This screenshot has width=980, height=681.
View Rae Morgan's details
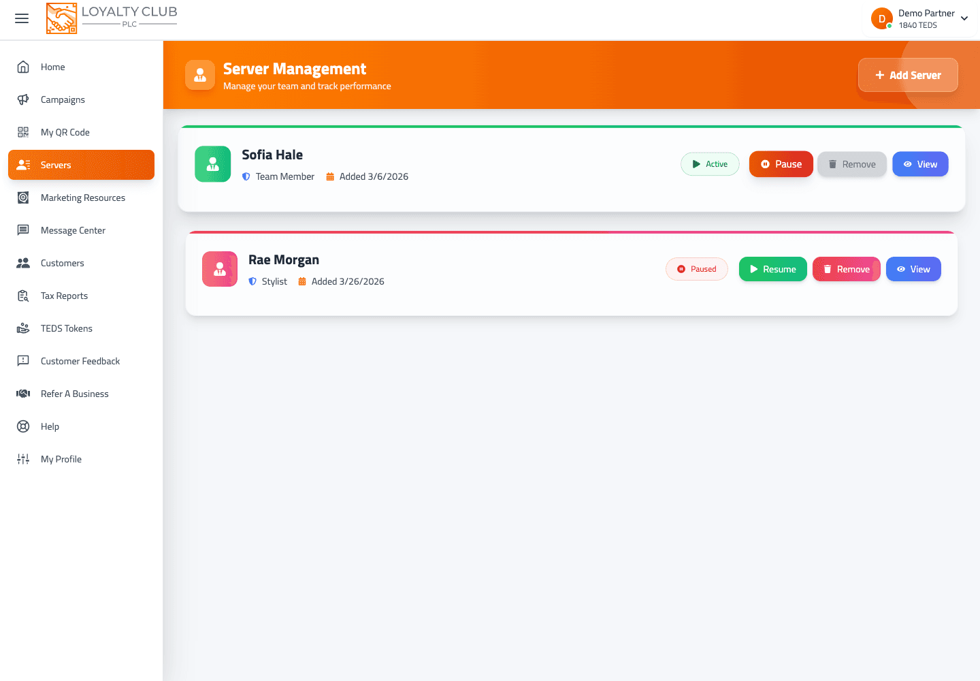tap(913, 269)
